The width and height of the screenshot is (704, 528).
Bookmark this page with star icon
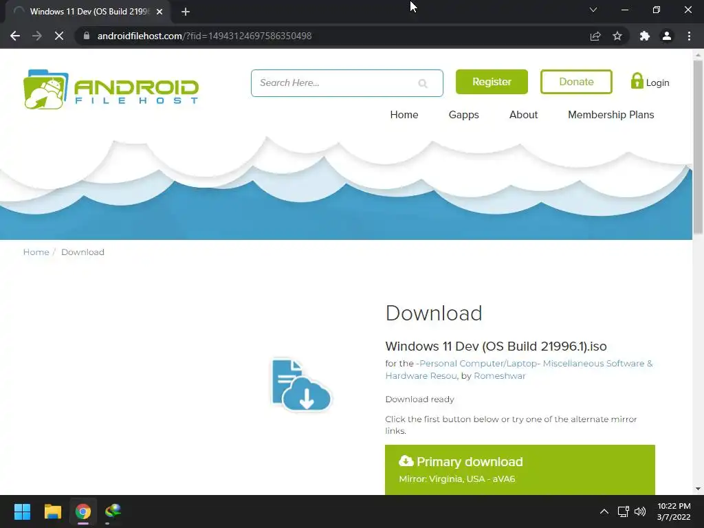coord(617,36)
